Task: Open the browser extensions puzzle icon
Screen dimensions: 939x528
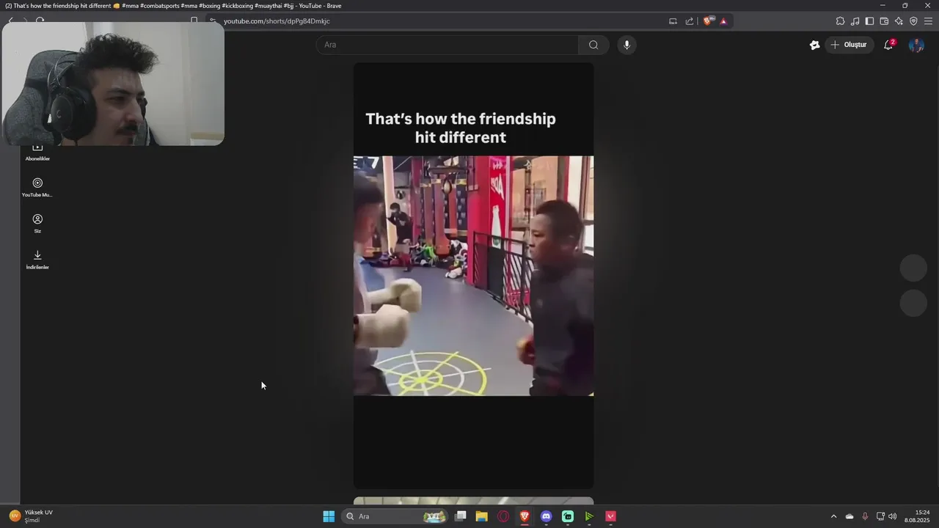Action: click(841, 21)
